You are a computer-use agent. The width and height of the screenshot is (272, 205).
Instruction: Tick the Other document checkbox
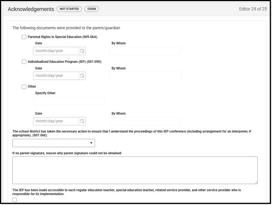click(24, 87)
